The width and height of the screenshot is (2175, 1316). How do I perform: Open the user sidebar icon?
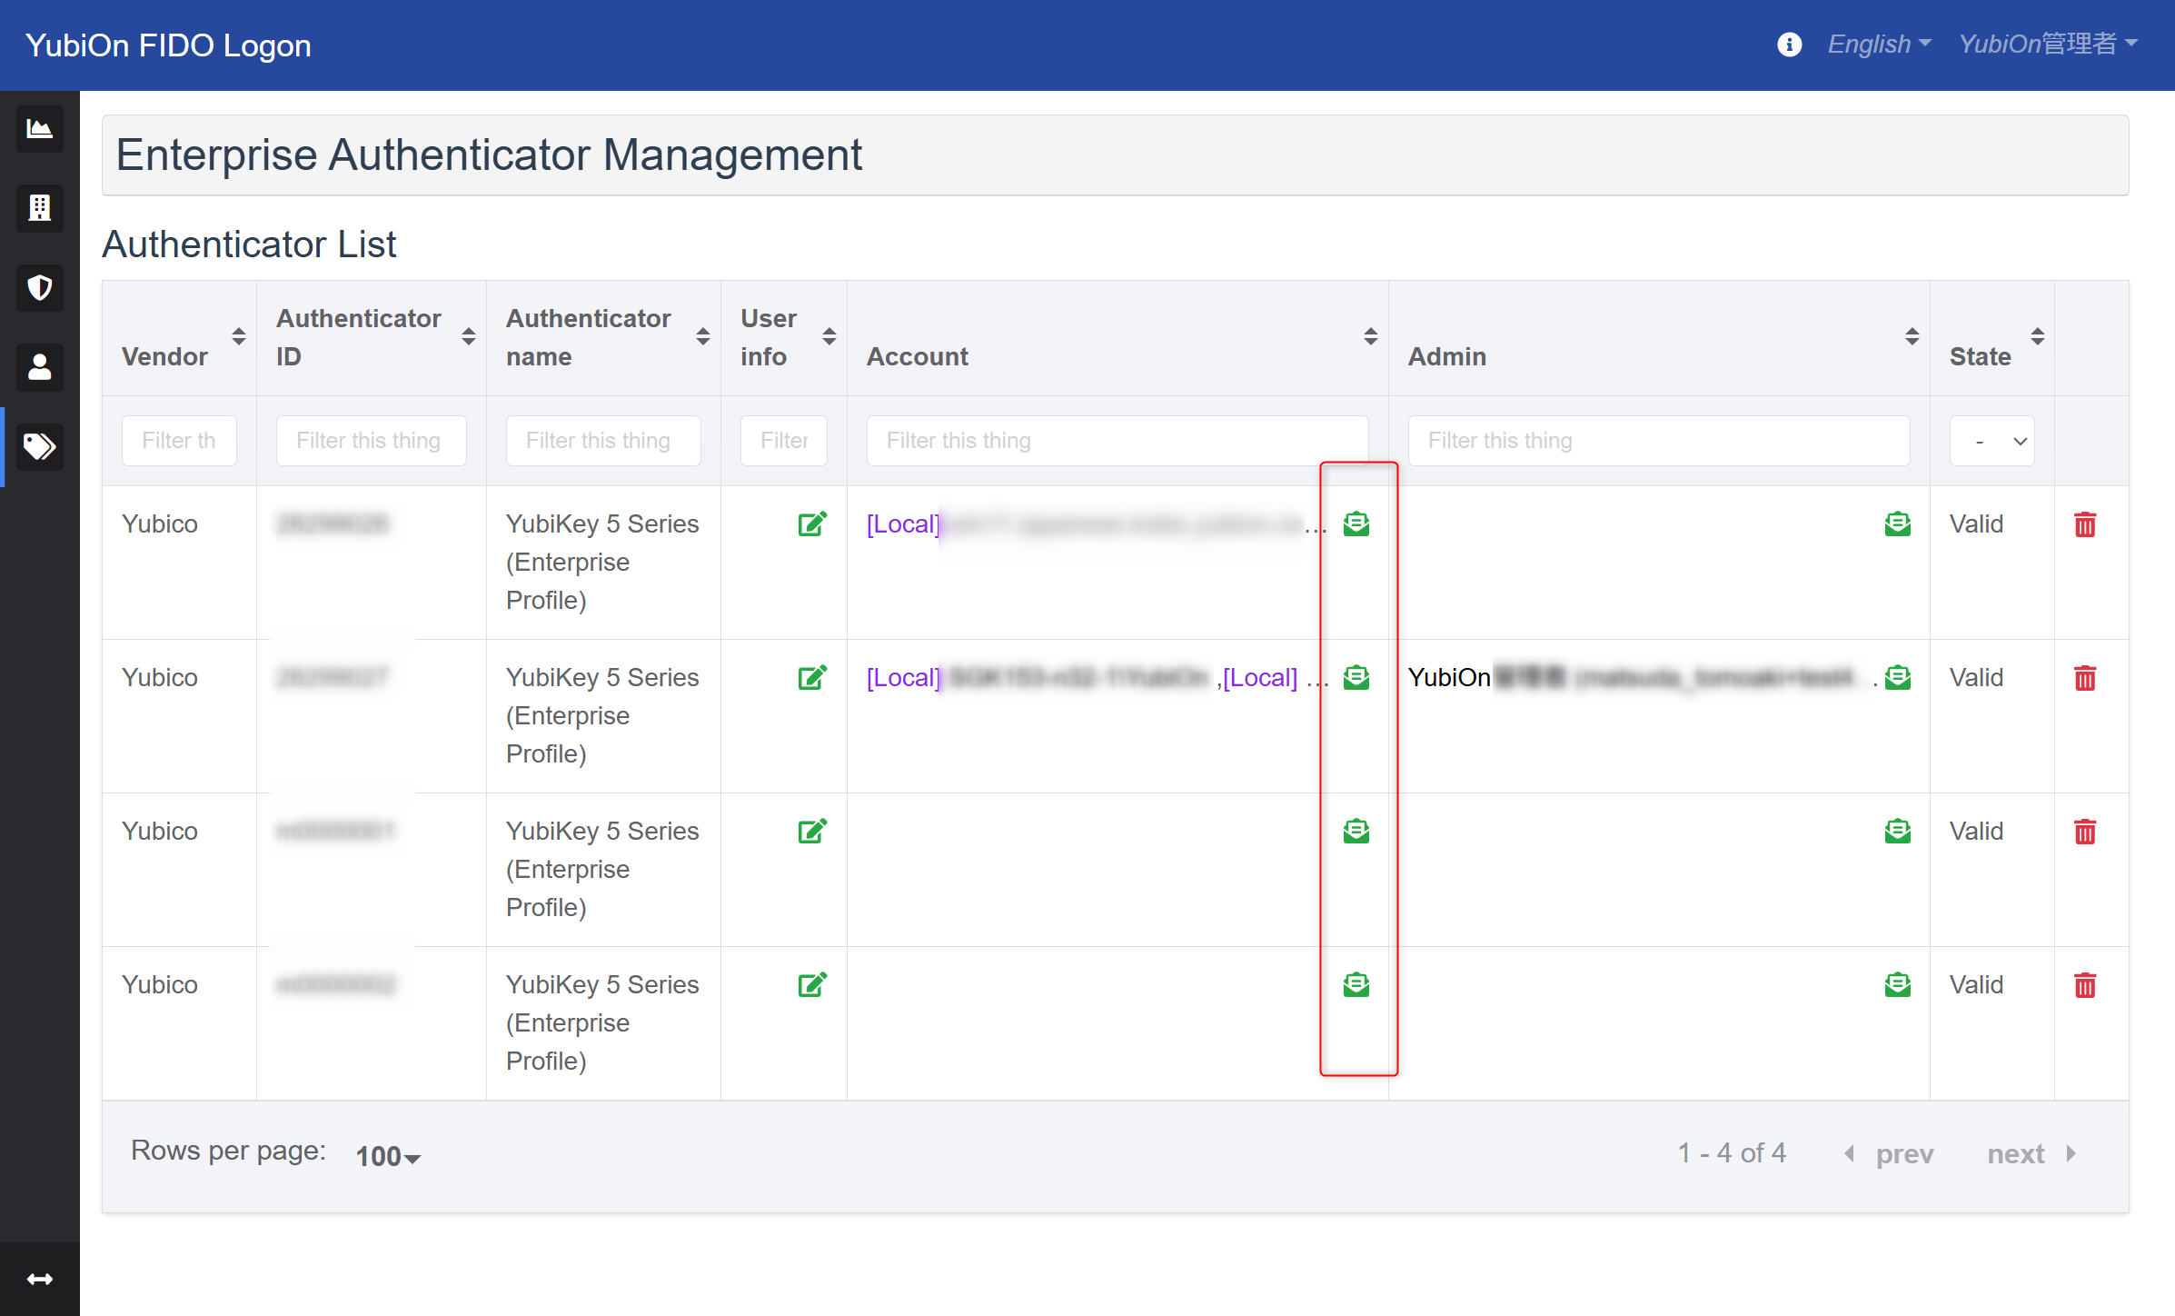coord(39,367)
